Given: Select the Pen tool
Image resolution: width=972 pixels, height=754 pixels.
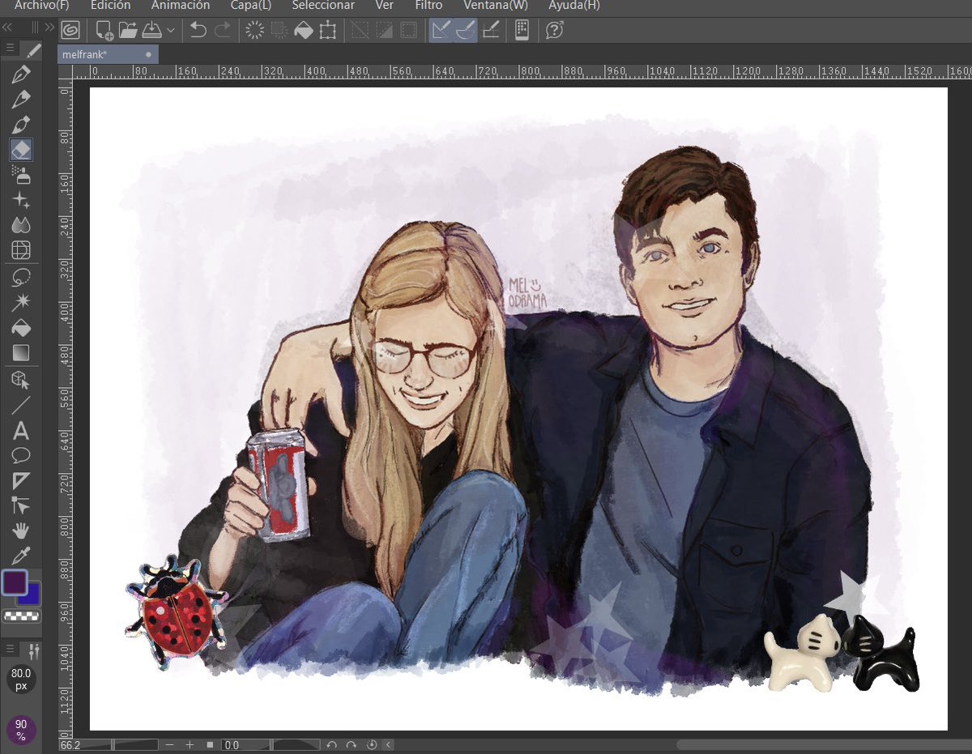Looking at the screenshot, I should (x=21, y=75).
